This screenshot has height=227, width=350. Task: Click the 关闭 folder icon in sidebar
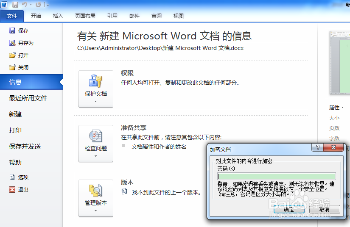tap(12, 67)
